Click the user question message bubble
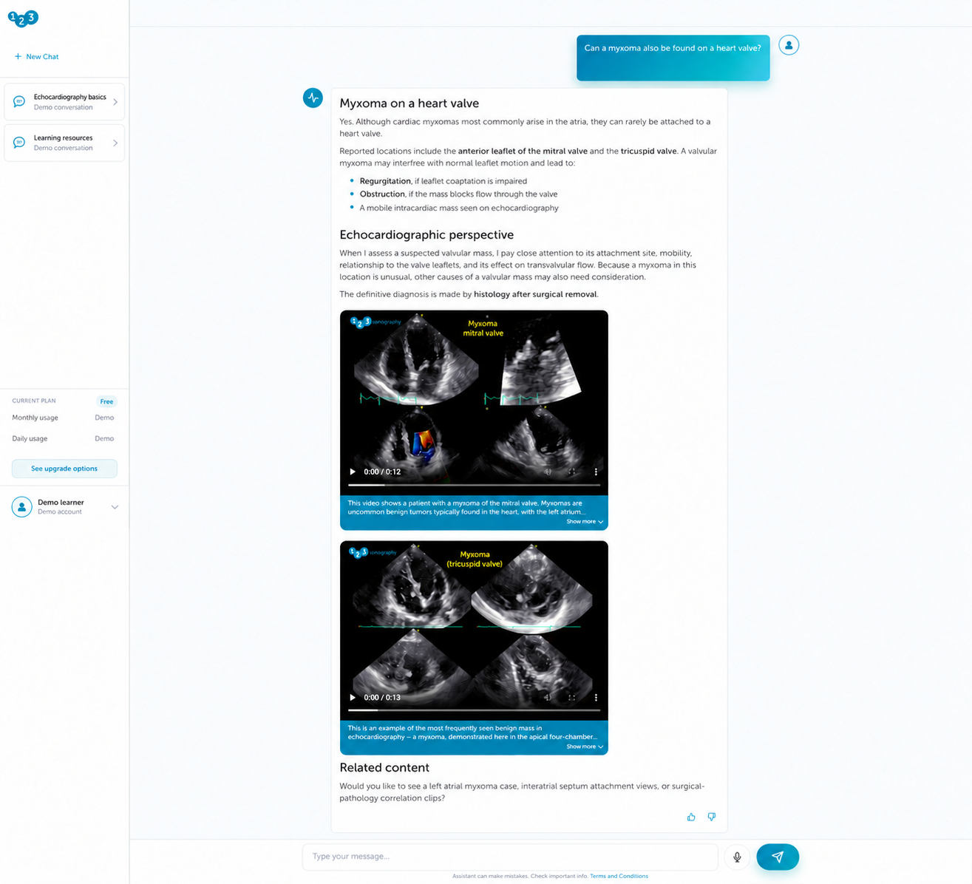The height and width of the screenshot is (884, 972). click(673, 58)
